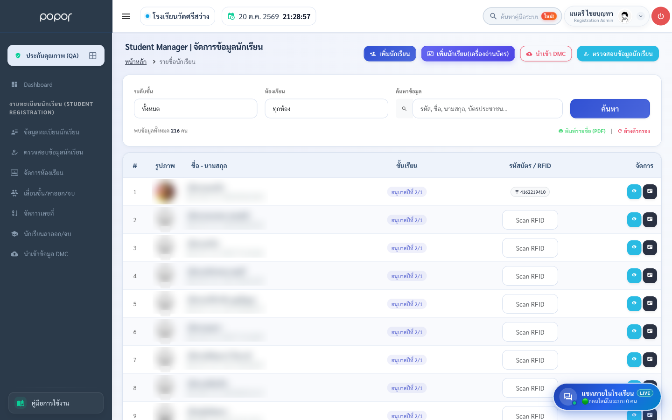Open the ระดับชั้น dropdown showing ทั้งหมด
This screenshot has height=420, width=672.
196,109
